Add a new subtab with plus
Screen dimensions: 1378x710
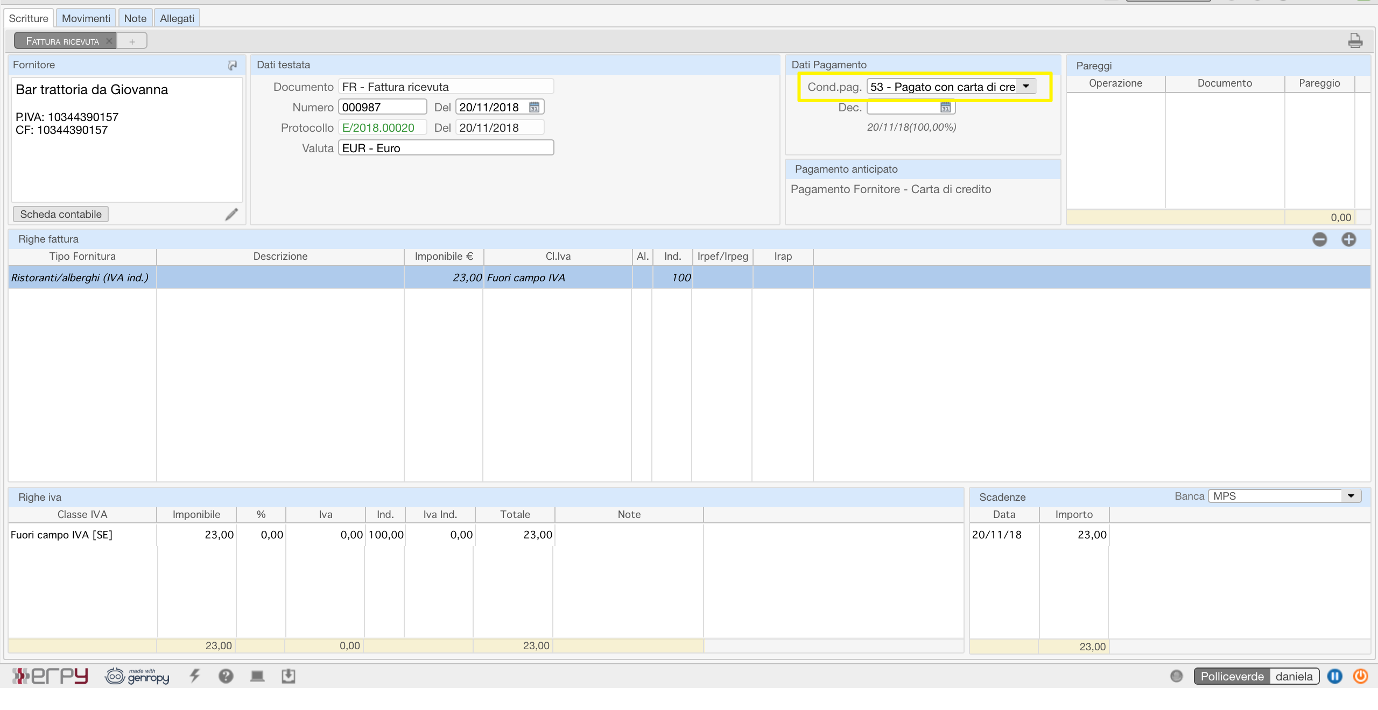tap(132, 41)
